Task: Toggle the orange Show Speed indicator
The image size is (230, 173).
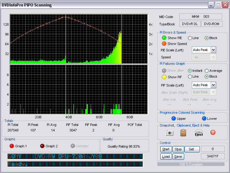Action: pyautogui.click(x=164, y=44)
